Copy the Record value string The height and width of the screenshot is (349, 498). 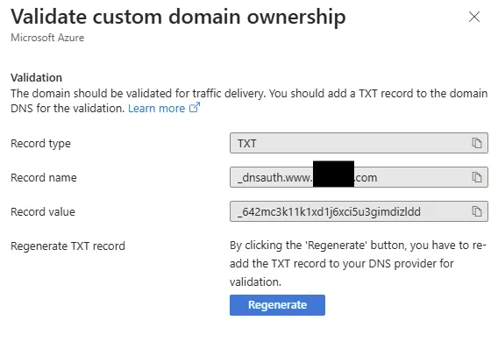tap(477, 211)
